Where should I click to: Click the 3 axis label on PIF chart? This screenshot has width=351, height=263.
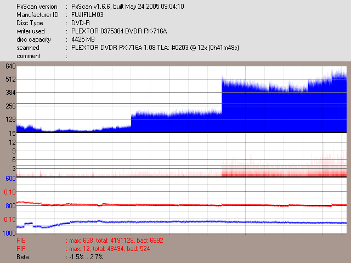(x=14, y=168)
